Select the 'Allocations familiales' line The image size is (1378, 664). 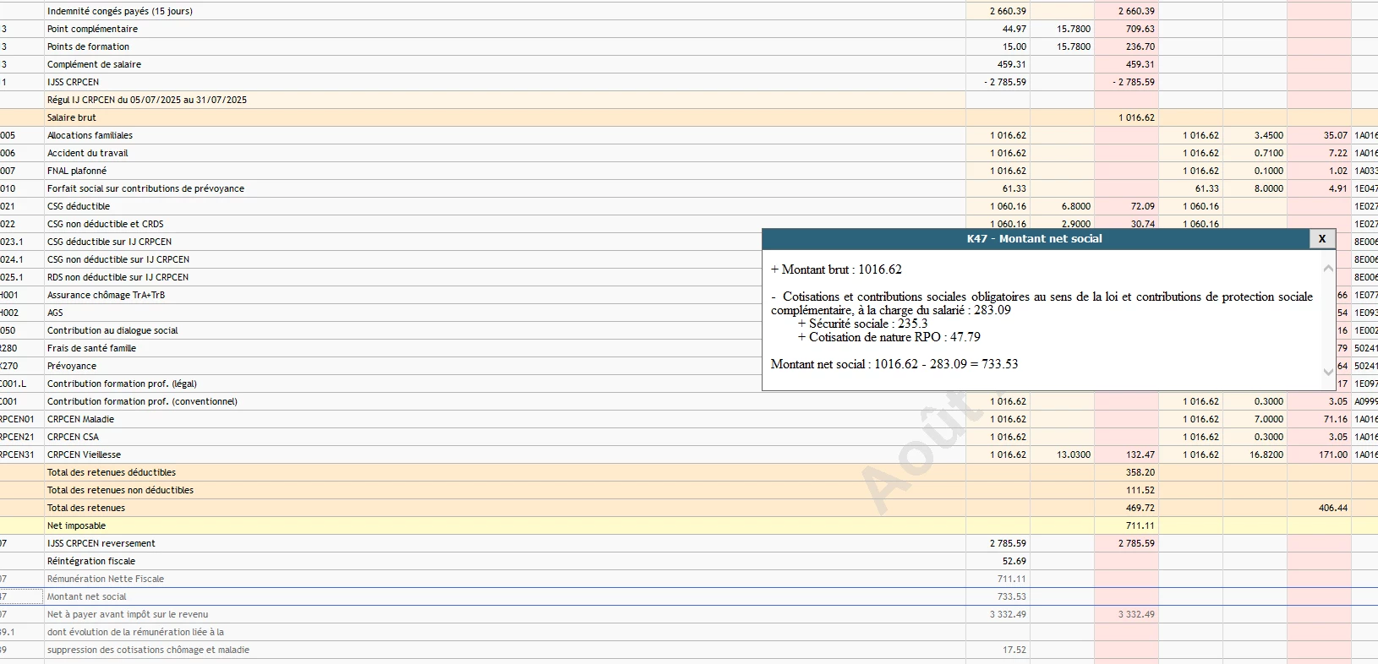click(x=90, y=135)
